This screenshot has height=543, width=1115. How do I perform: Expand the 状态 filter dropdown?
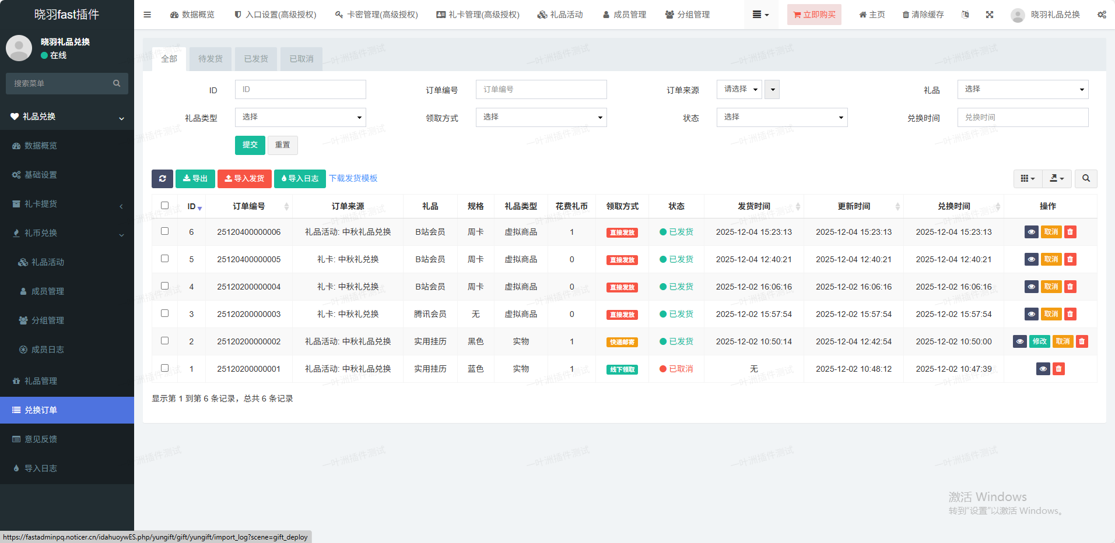(x=781, y=117)
